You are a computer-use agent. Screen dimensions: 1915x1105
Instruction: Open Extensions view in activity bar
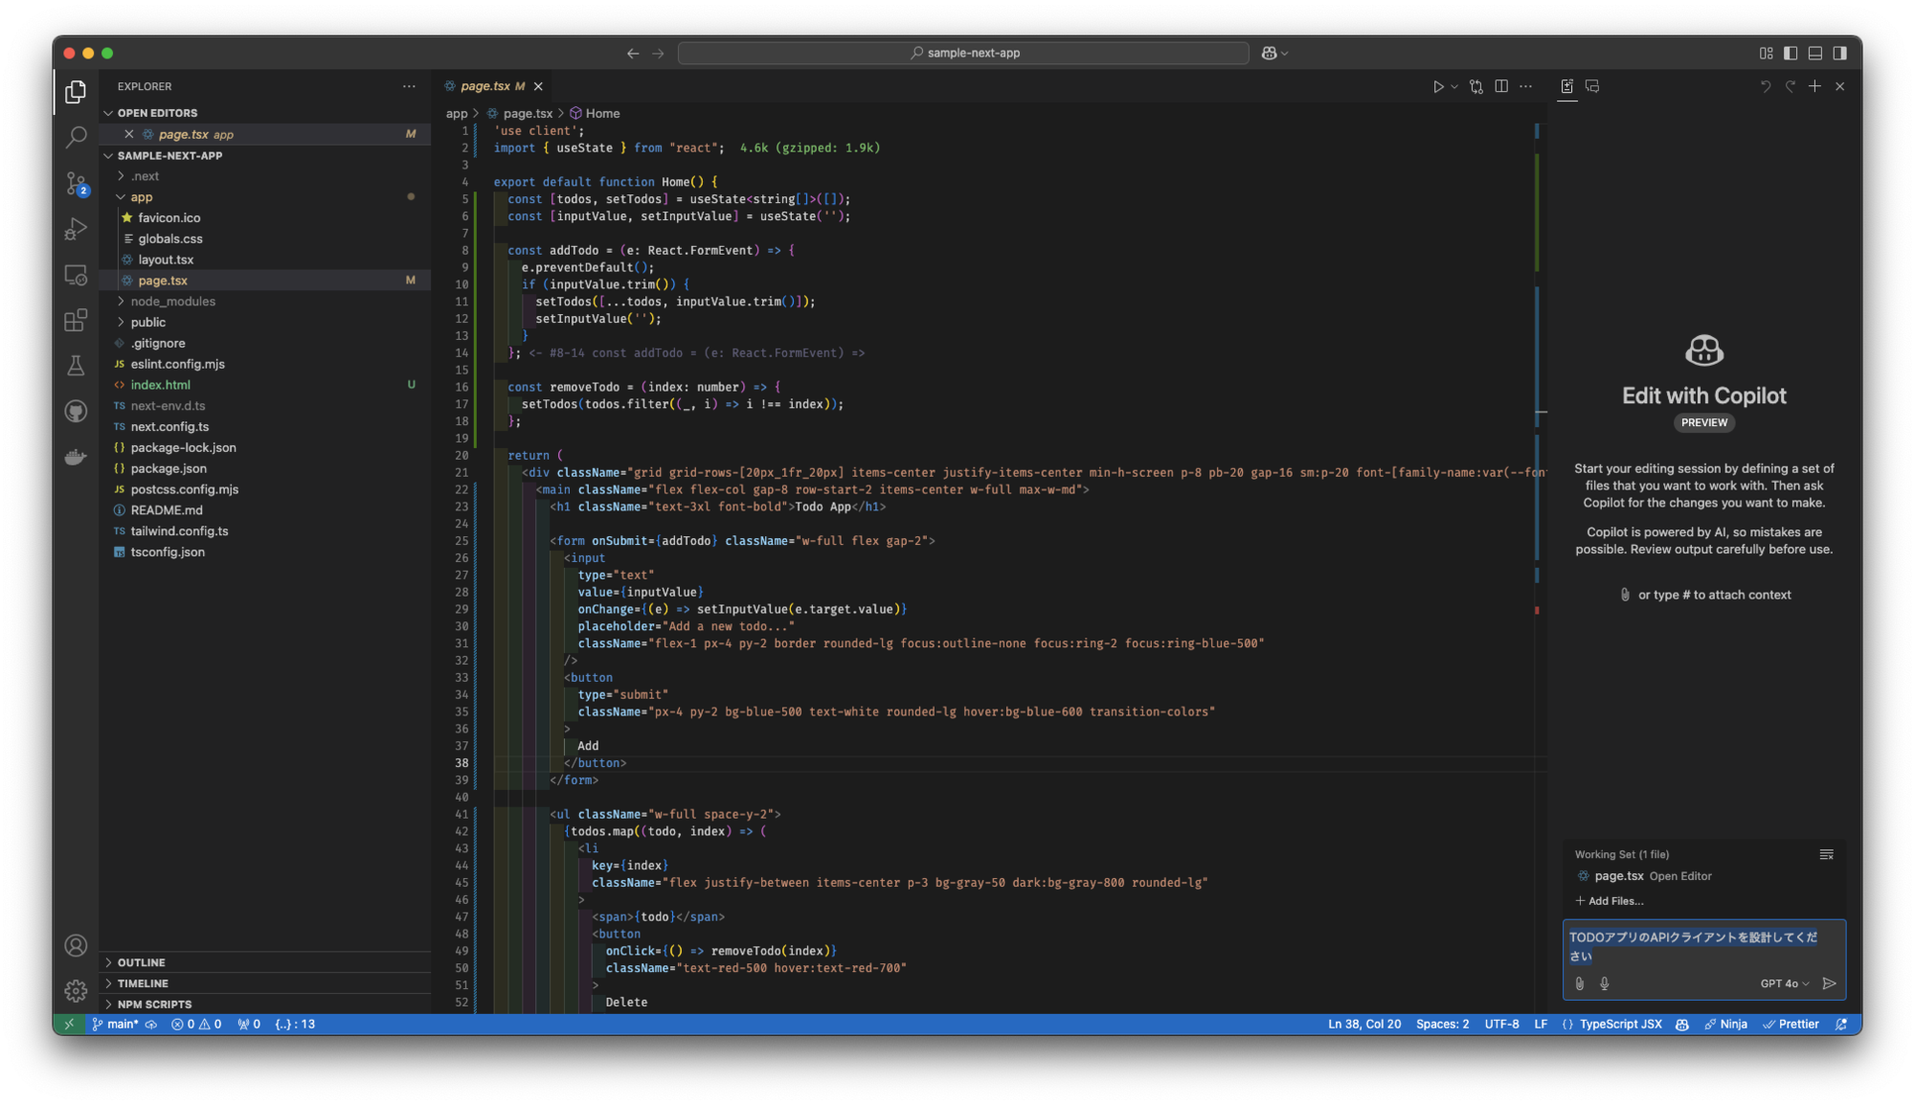coord(76,320)
